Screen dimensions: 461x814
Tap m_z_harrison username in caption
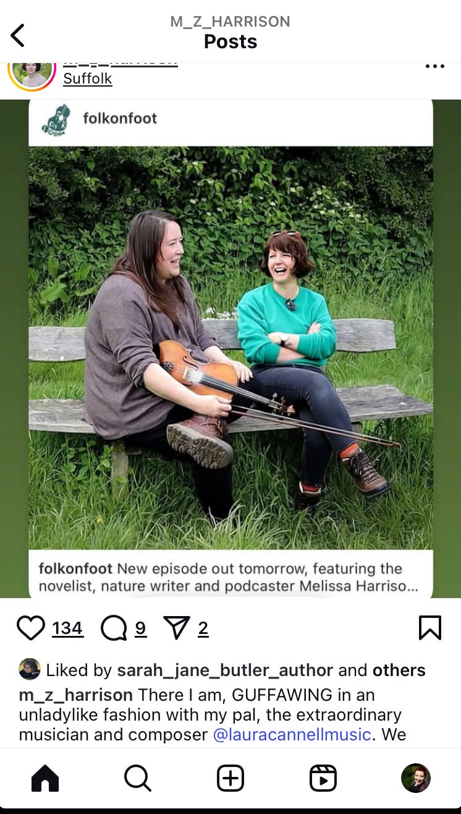pos(76,695)
